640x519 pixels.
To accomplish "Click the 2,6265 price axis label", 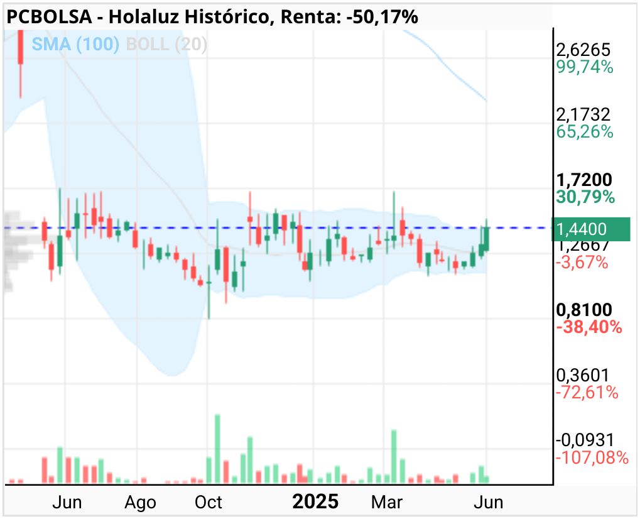I will pos(583,50).
